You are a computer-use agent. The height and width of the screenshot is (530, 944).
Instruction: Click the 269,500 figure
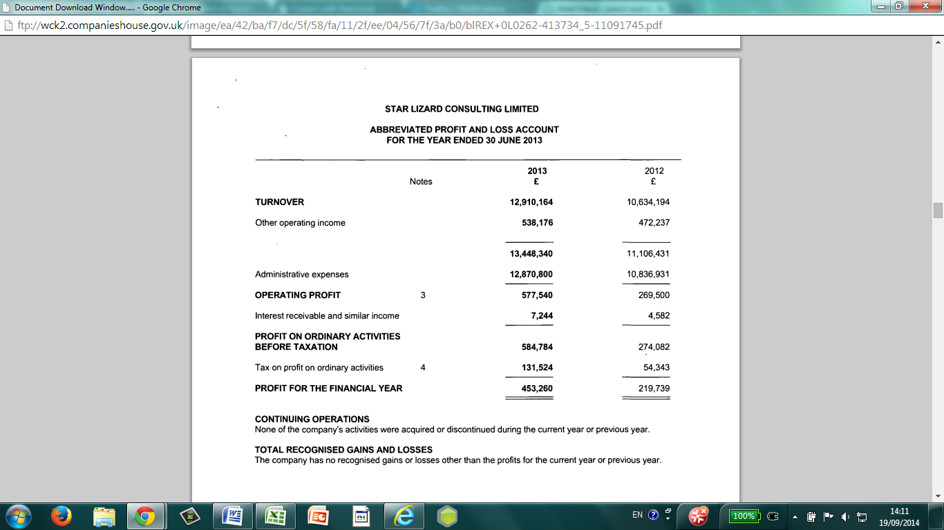654,295
